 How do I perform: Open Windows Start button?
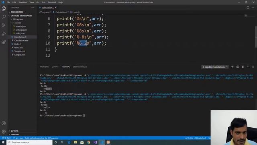coord(3,142)
